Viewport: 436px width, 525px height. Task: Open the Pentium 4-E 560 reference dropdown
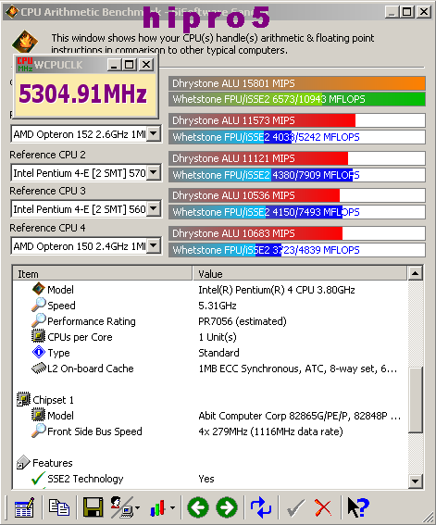(154, 208)
